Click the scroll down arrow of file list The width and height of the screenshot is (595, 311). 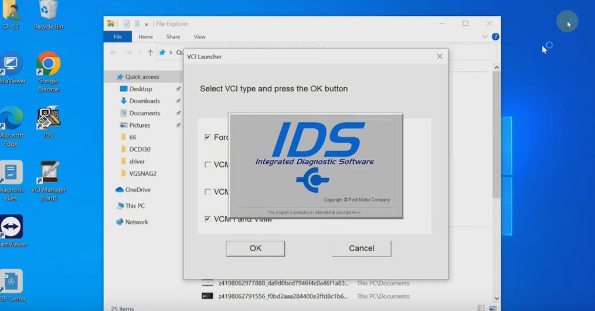tap(497, 299)
